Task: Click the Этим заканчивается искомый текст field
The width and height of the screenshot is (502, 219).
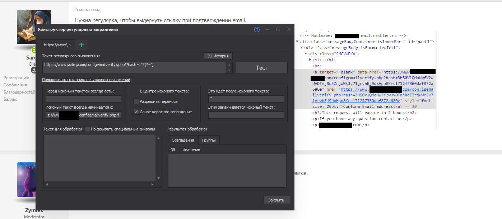Action: click(246, 115)
